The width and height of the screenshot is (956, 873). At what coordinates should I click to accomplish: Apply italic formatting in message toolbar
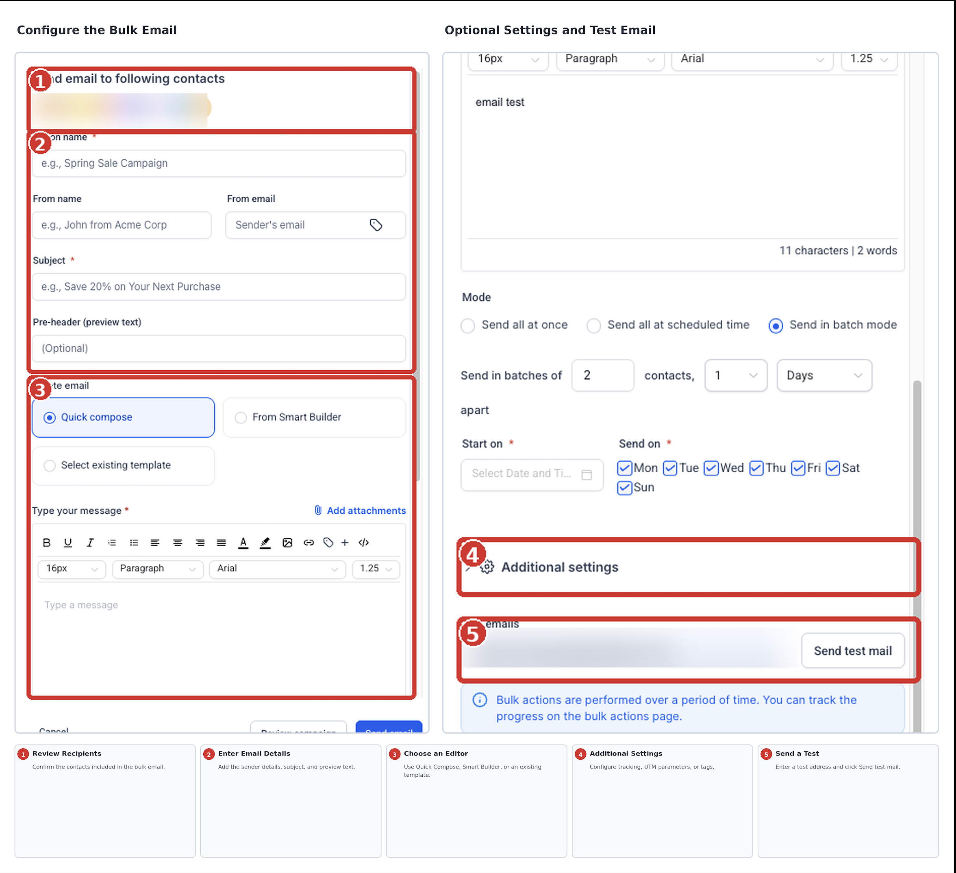click(90, 543)
